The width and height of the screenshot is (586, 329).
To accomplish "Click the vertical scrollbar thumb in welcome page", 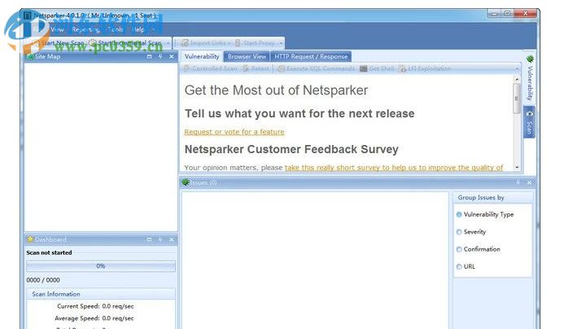I will 517,99.
